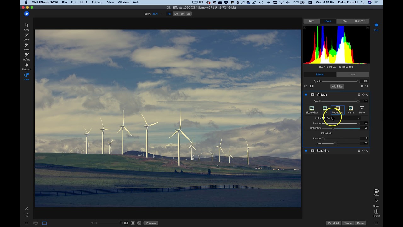Screen dimensions: 403x227
Task: Click the Print icon
Action: (x=376, y=191)
